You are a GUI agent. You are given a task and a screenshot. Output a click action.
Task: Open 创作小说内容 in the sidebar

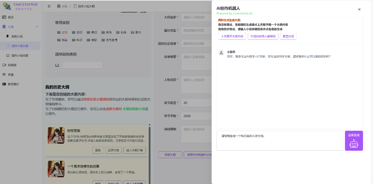point(21,55)
